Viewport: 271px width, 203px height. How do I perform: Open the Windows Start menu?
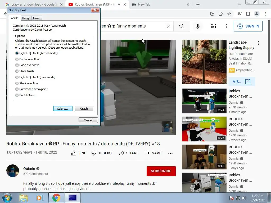point(7,198)
